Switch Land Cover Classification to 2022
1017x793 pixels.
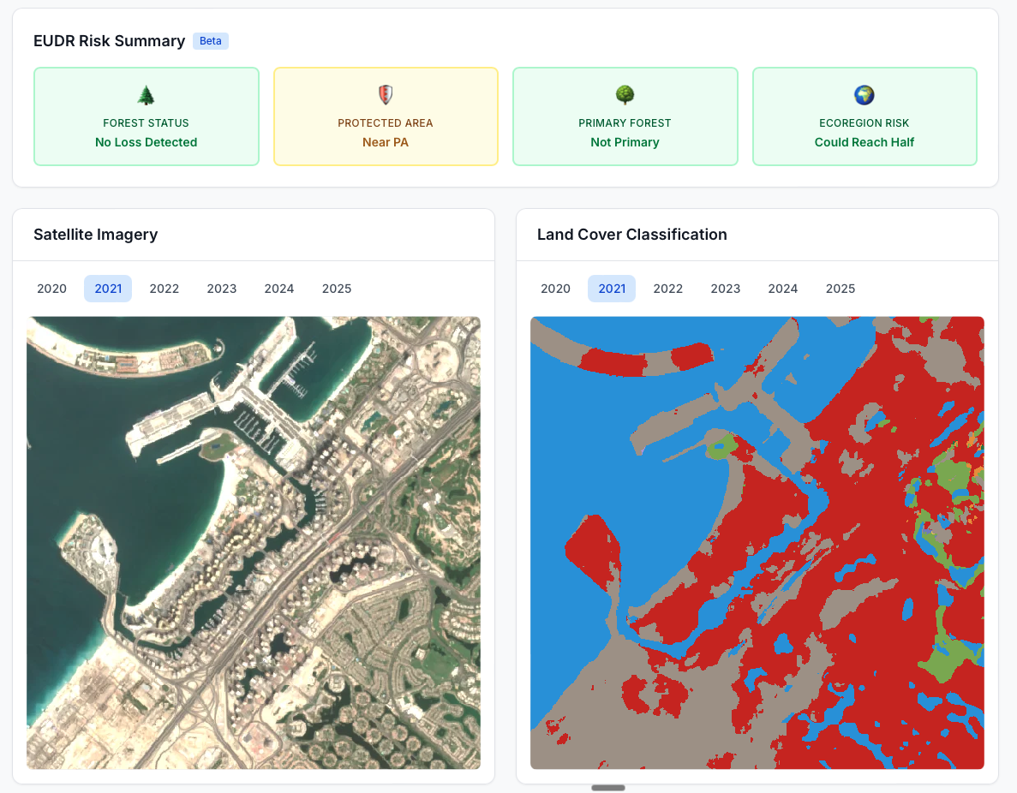(668, 289)
